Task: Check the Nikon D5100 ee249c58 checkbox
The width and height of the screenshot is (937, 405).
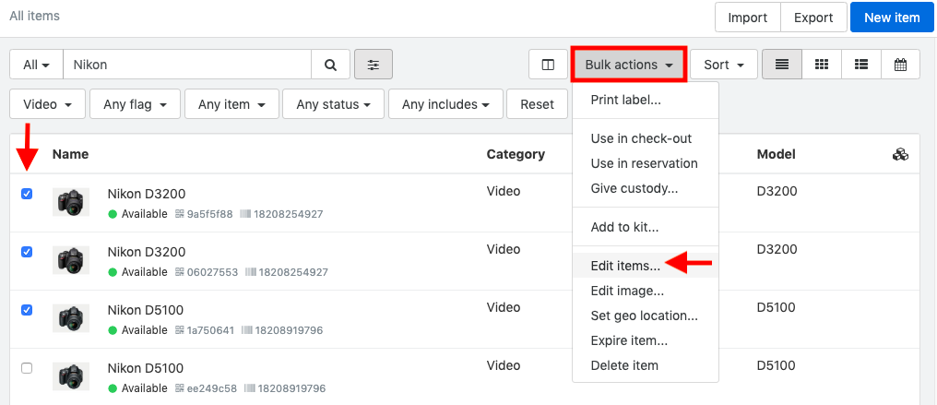Action: [27, 368]
